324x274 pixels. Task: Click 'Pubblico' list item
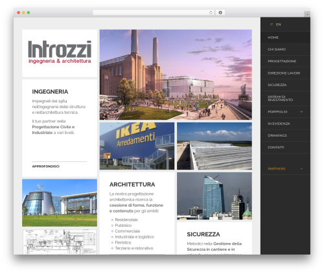(x=123, y=225)
